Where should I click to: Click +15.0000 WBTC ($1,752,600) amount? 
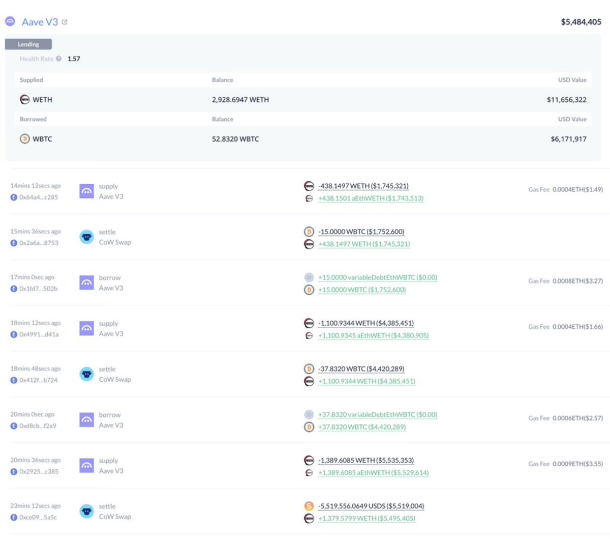[362, 290]
